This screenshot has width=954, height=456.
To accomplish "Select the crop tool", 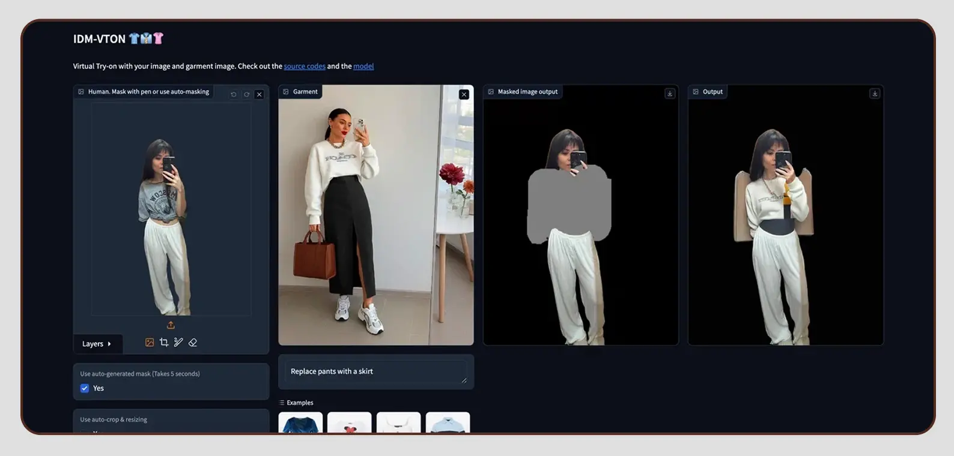I will pos(164,342).
